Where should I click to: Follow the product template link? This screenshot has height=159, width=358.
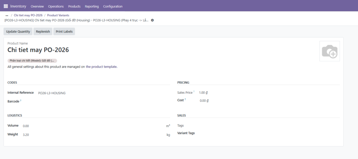point(101,67)
